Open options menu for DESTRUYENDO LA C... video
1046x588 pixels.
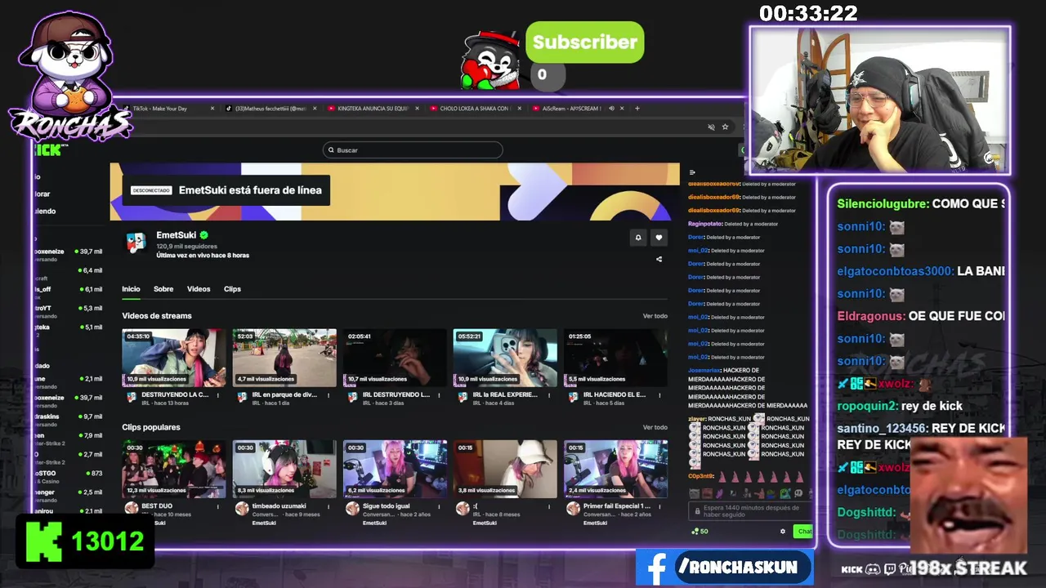[x=218, y=395]
